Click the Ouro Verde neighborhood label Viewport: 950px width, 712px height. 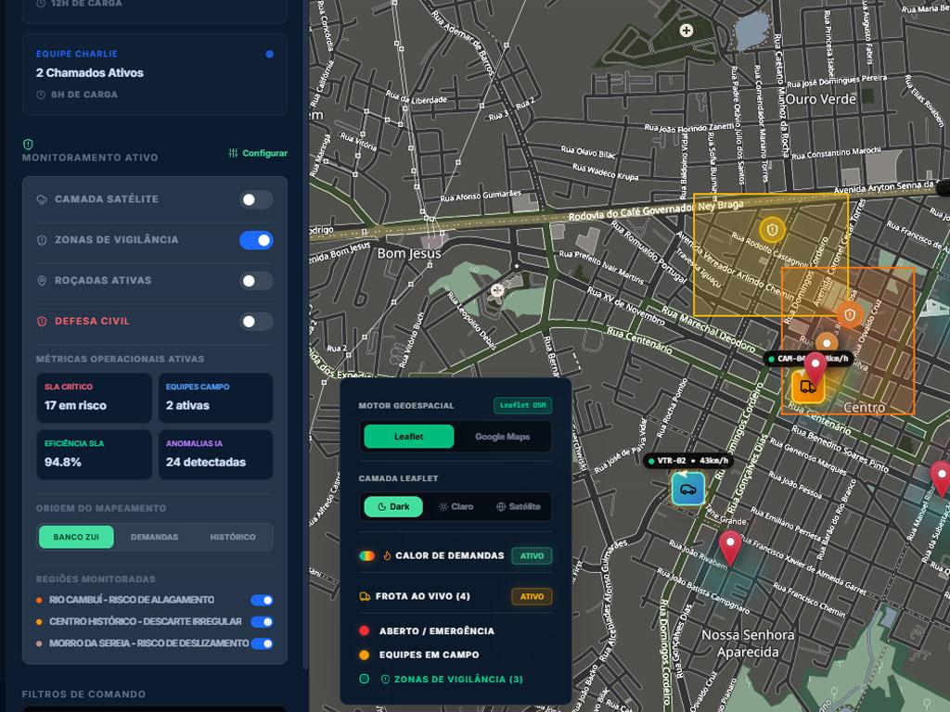pos(821,99)
